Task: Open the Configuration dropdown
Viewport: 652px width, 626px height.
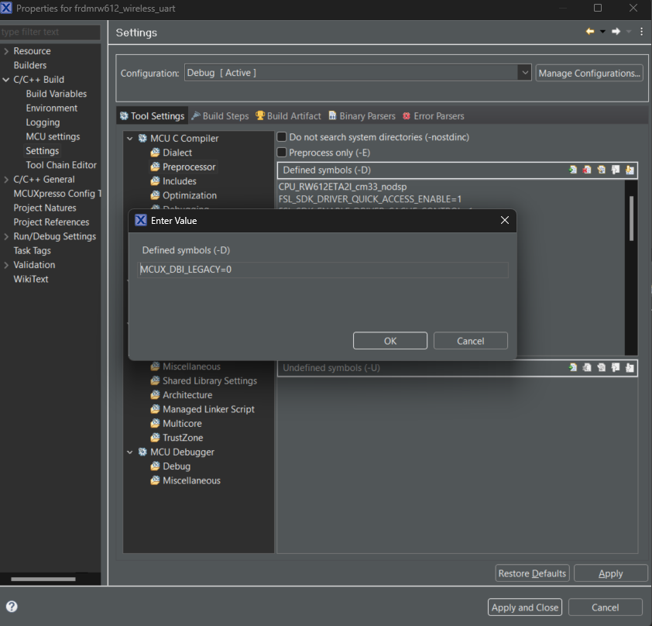Action: click(x=524, y=73)
